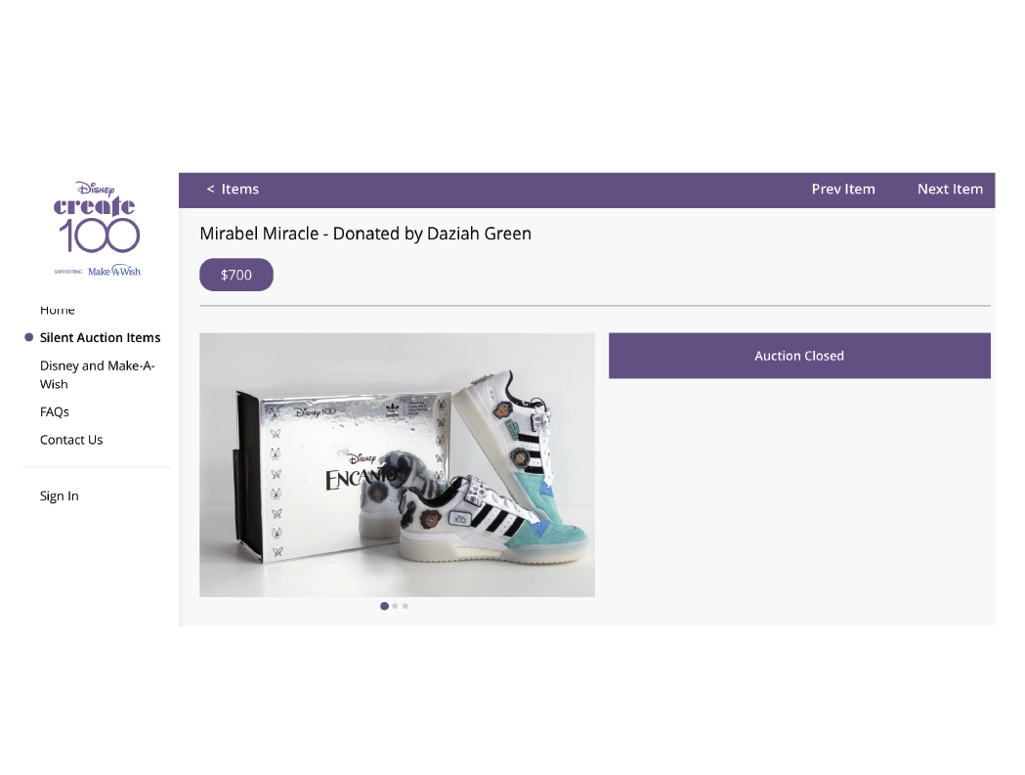Screen dimensions: 1025x775
Task: Go back to Items list
Action: (x=233, y=189)
